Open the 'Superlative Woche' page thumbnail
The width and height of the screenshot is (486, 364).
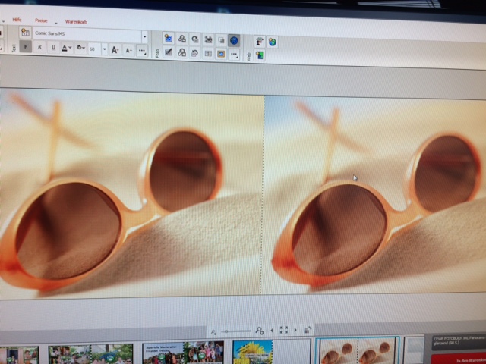click(183, 352)
